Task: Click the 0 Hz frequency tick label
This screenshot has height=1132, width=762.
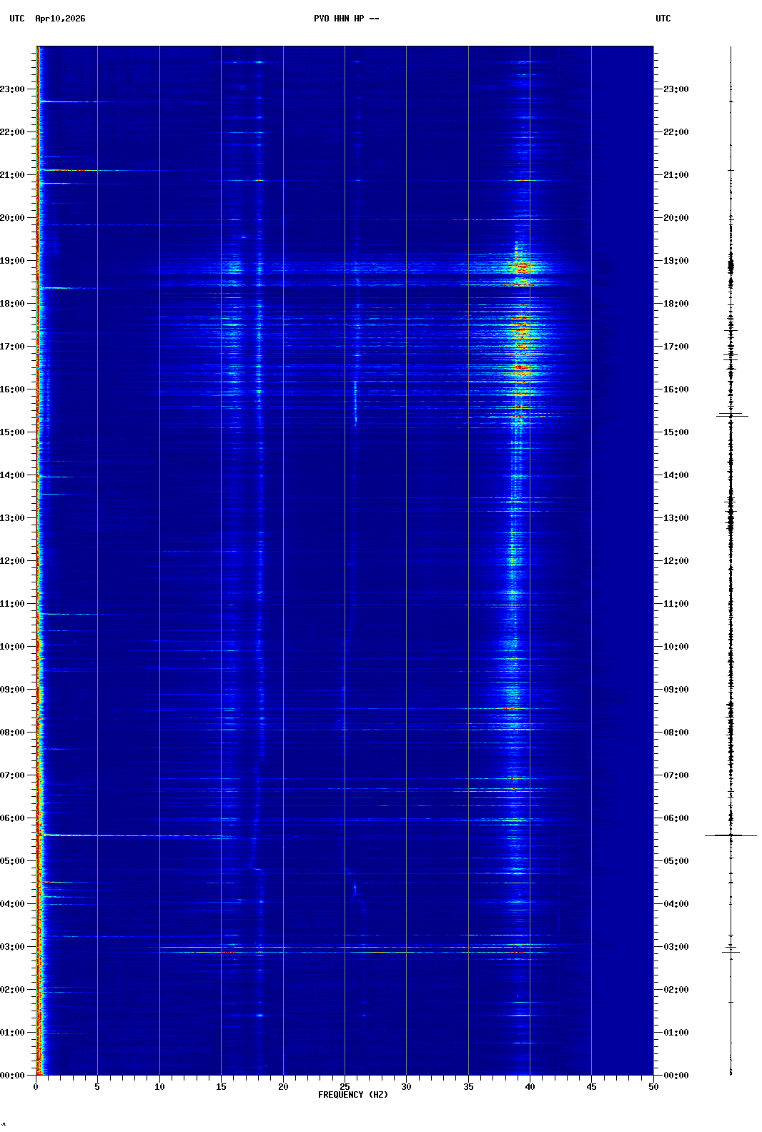Action: 36,1087
